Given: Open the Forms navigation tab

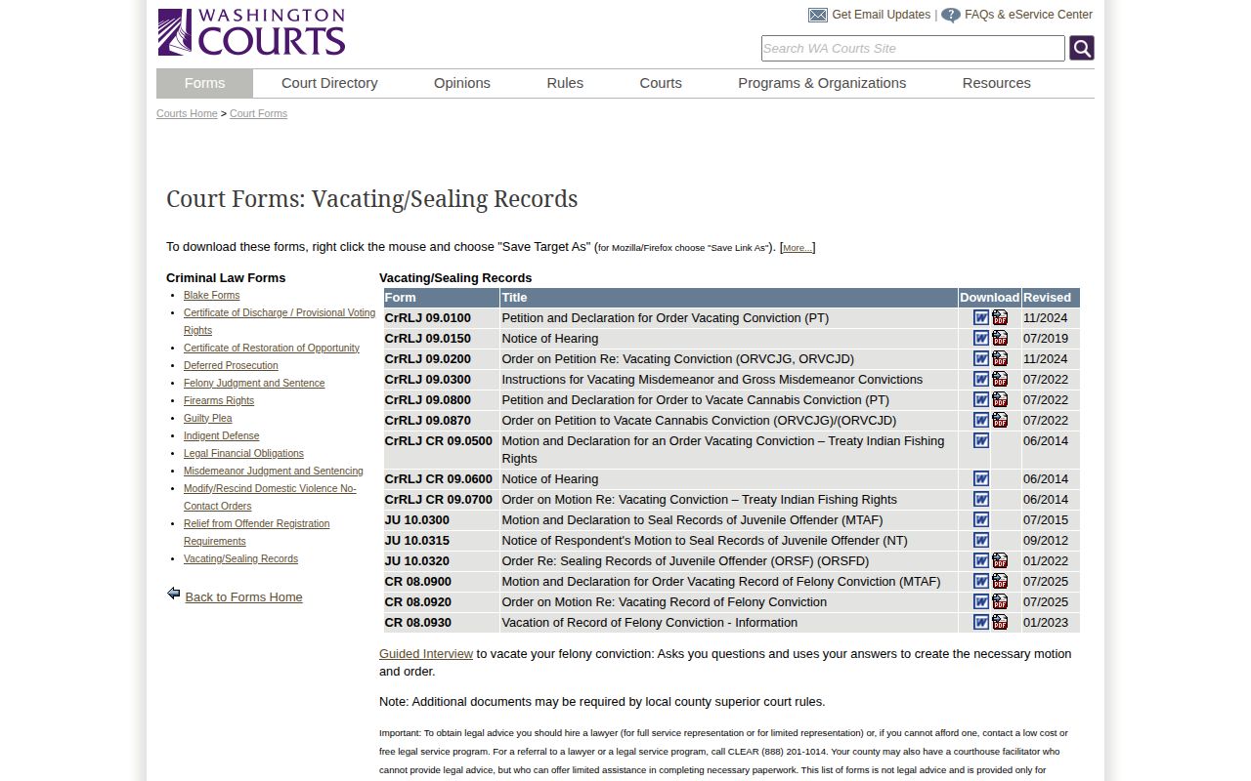Looking at the screenshot, I should click(x=204, y=83).
